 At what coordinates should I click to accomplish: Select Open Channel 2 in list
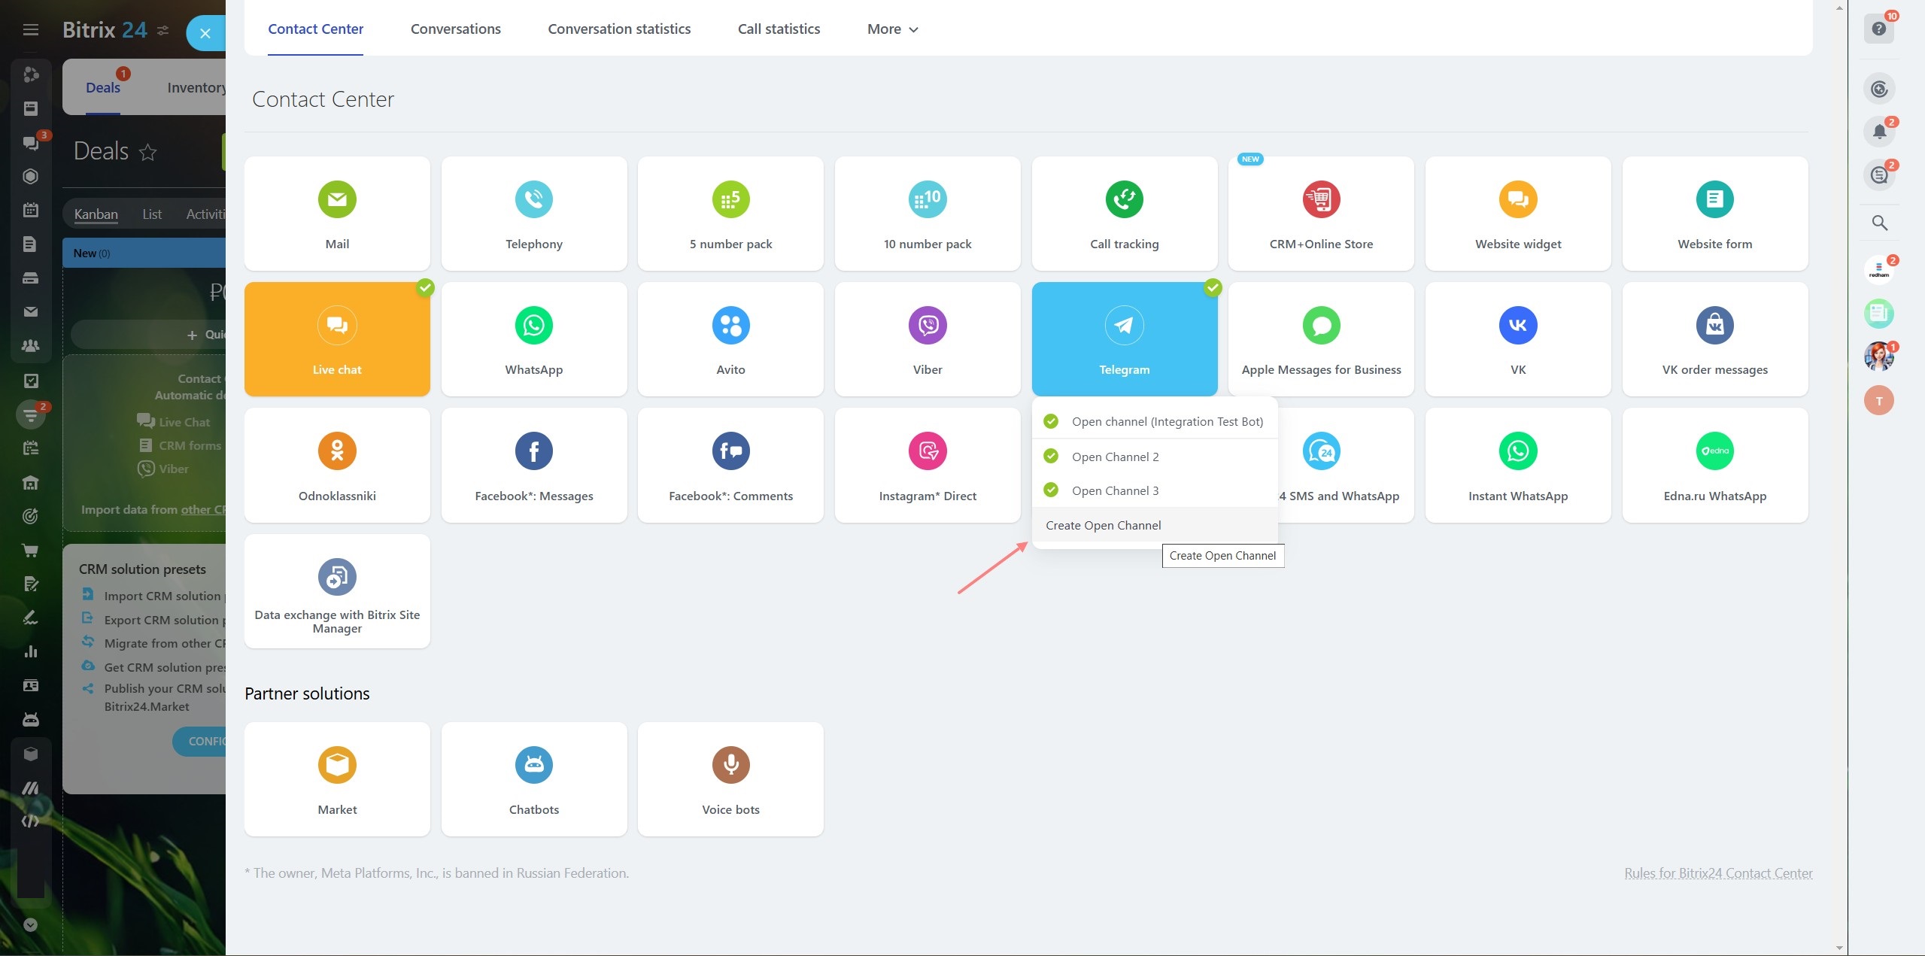[1115, 457]
